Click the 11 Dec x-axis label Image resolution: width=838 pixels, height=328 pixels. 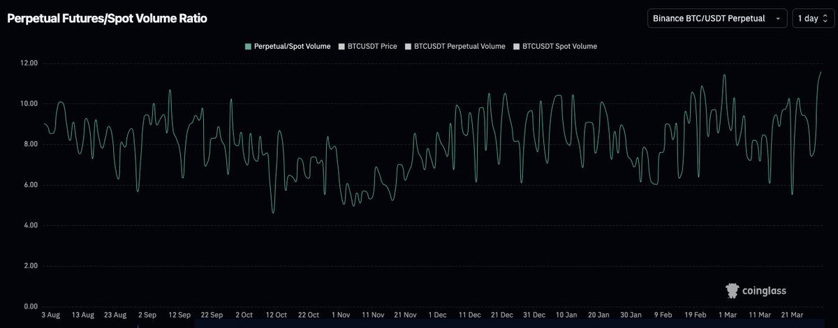(x=469, y=315)
